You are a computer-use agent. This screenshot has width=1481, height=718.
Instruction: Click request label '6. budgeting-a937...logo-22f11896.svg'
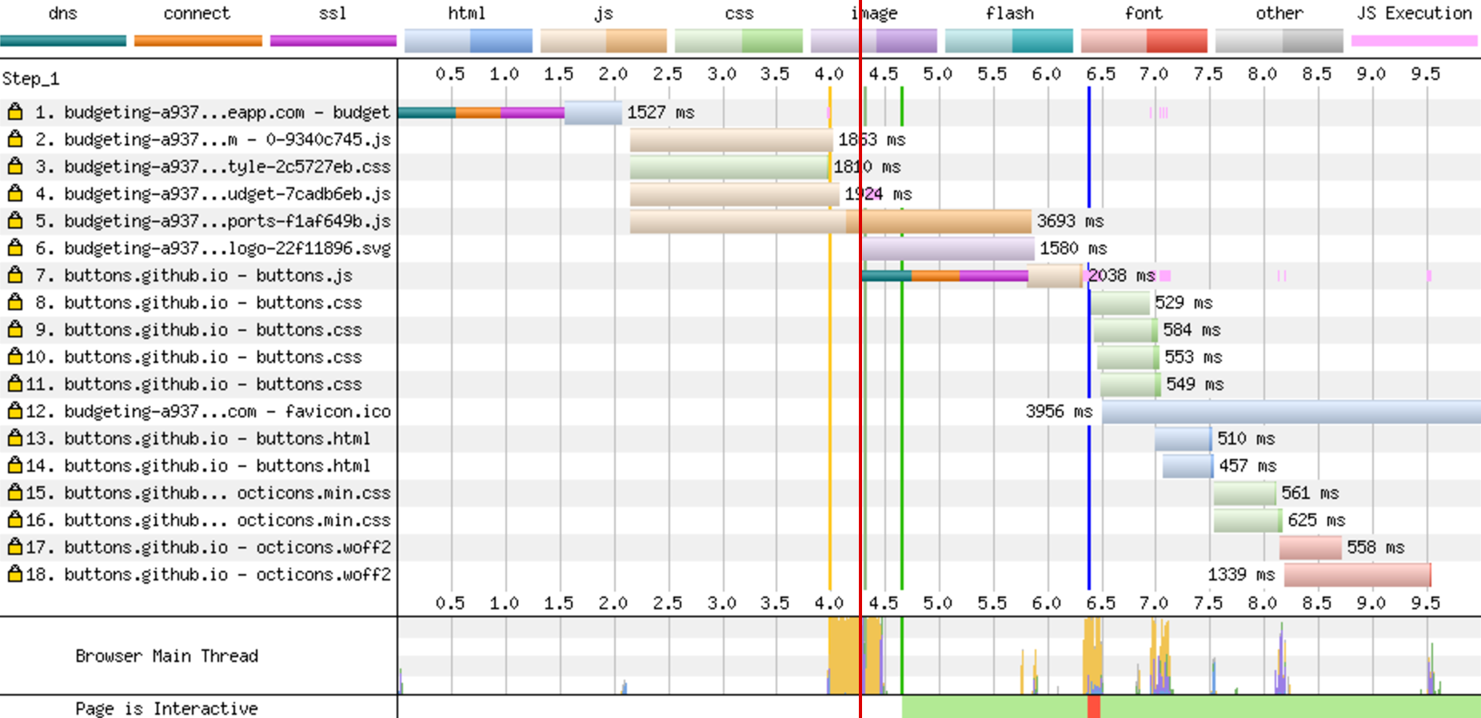(x=213, y=248)
